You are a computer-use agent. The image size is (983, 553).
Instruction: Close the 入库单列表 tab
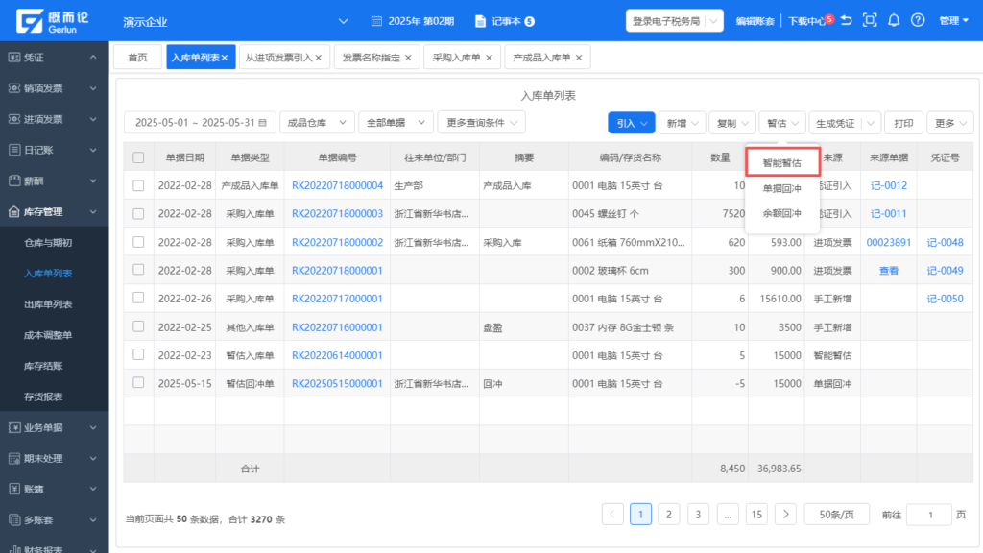click(x=226, y=58)
